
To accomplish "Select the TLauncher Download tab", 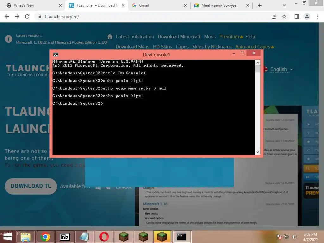I will click(94, 5).
